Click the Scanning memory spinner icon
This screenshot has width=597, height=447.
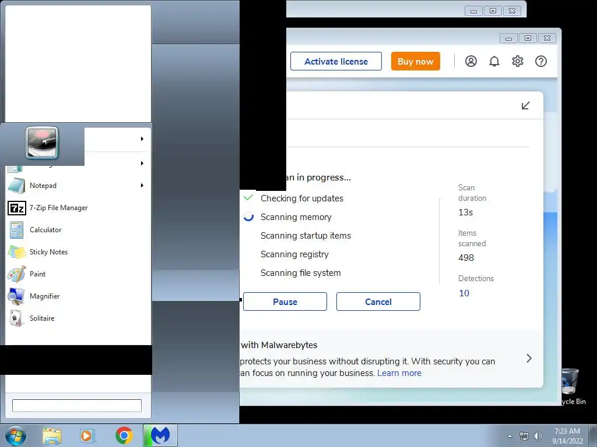(248, 217)
